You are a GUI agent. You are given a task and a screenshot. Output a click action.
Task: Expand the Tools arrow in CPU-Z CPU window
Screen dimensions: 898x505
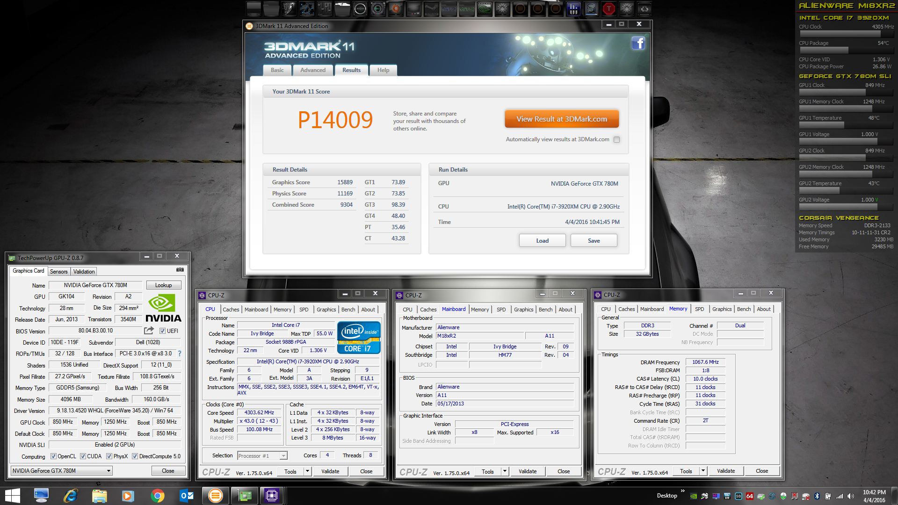coord(307,471)
